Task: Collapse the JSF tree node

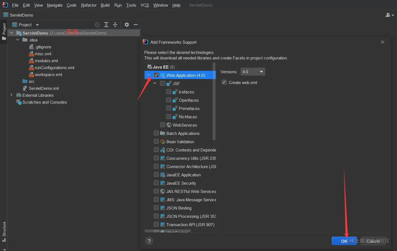Action: click(x=155, y=83)
